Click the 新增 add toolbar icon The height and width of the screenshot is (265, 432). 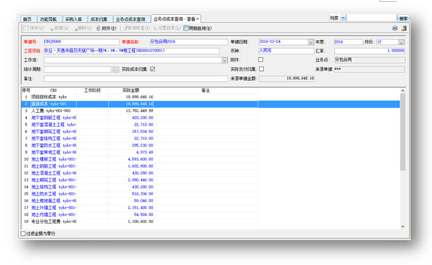(x=52, y=28)
